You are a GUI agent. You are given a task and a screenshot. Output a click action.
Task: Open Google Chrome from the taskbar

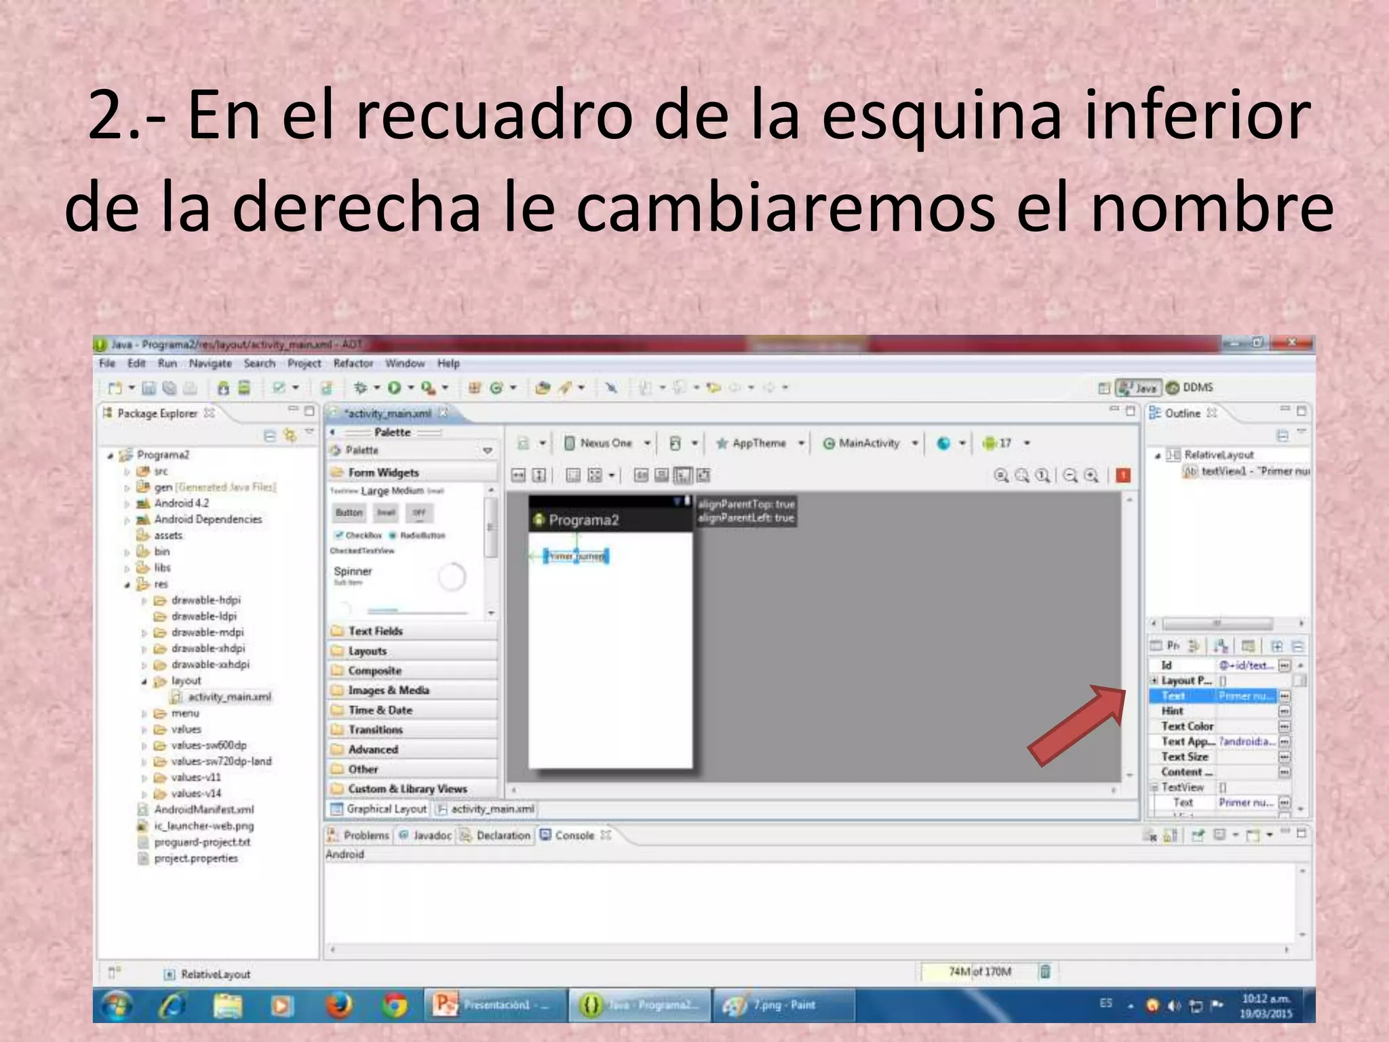[x=394, y=1005]
